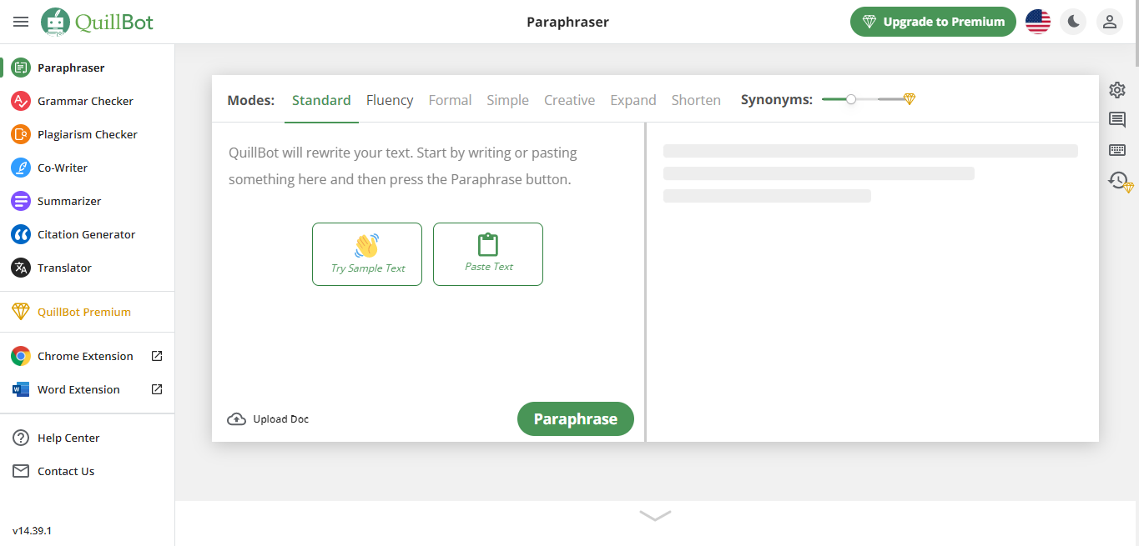Click the Contact Us envelope icon

(21, 471)
